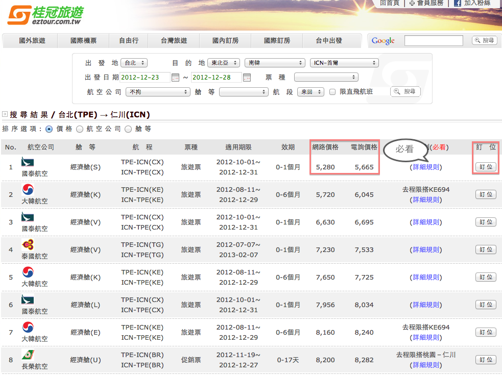Open 國外旅遊 navigation tab
The height and width of the screenshot is (376, 502).
coord(32,41)
